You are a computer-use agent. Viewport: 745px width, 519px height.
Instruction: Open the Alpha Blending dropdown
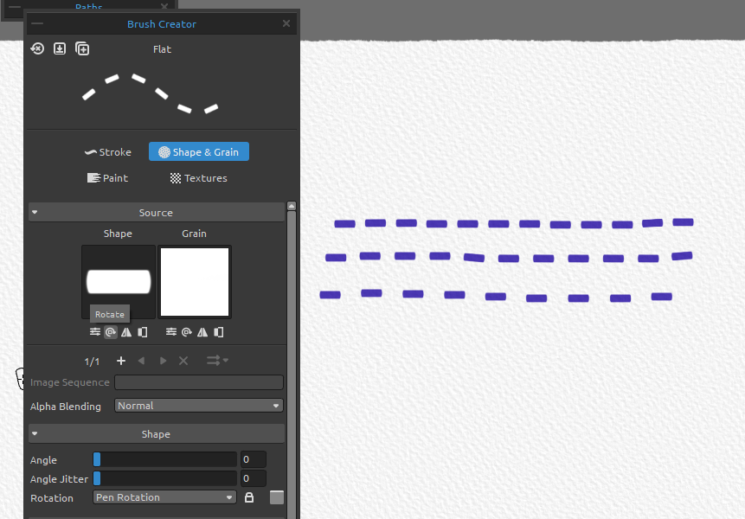tap(198, 405)
